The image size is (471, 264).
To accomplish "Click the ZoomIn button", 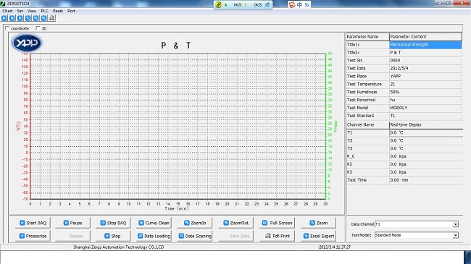I will click(x=195, y=223).
